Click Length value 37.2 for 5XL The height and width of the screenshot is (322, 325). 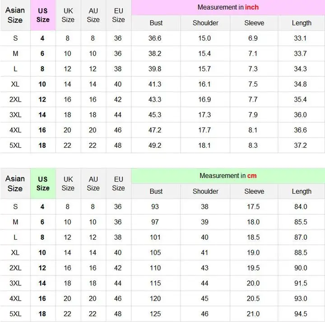tap(300, 145)
